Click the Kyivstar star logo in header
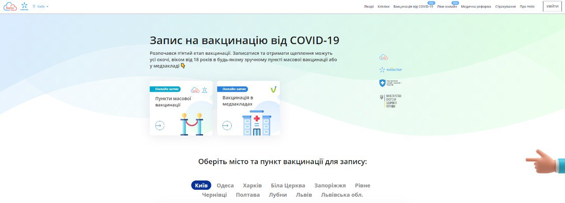The image size is (565, 203). [24, 6]
